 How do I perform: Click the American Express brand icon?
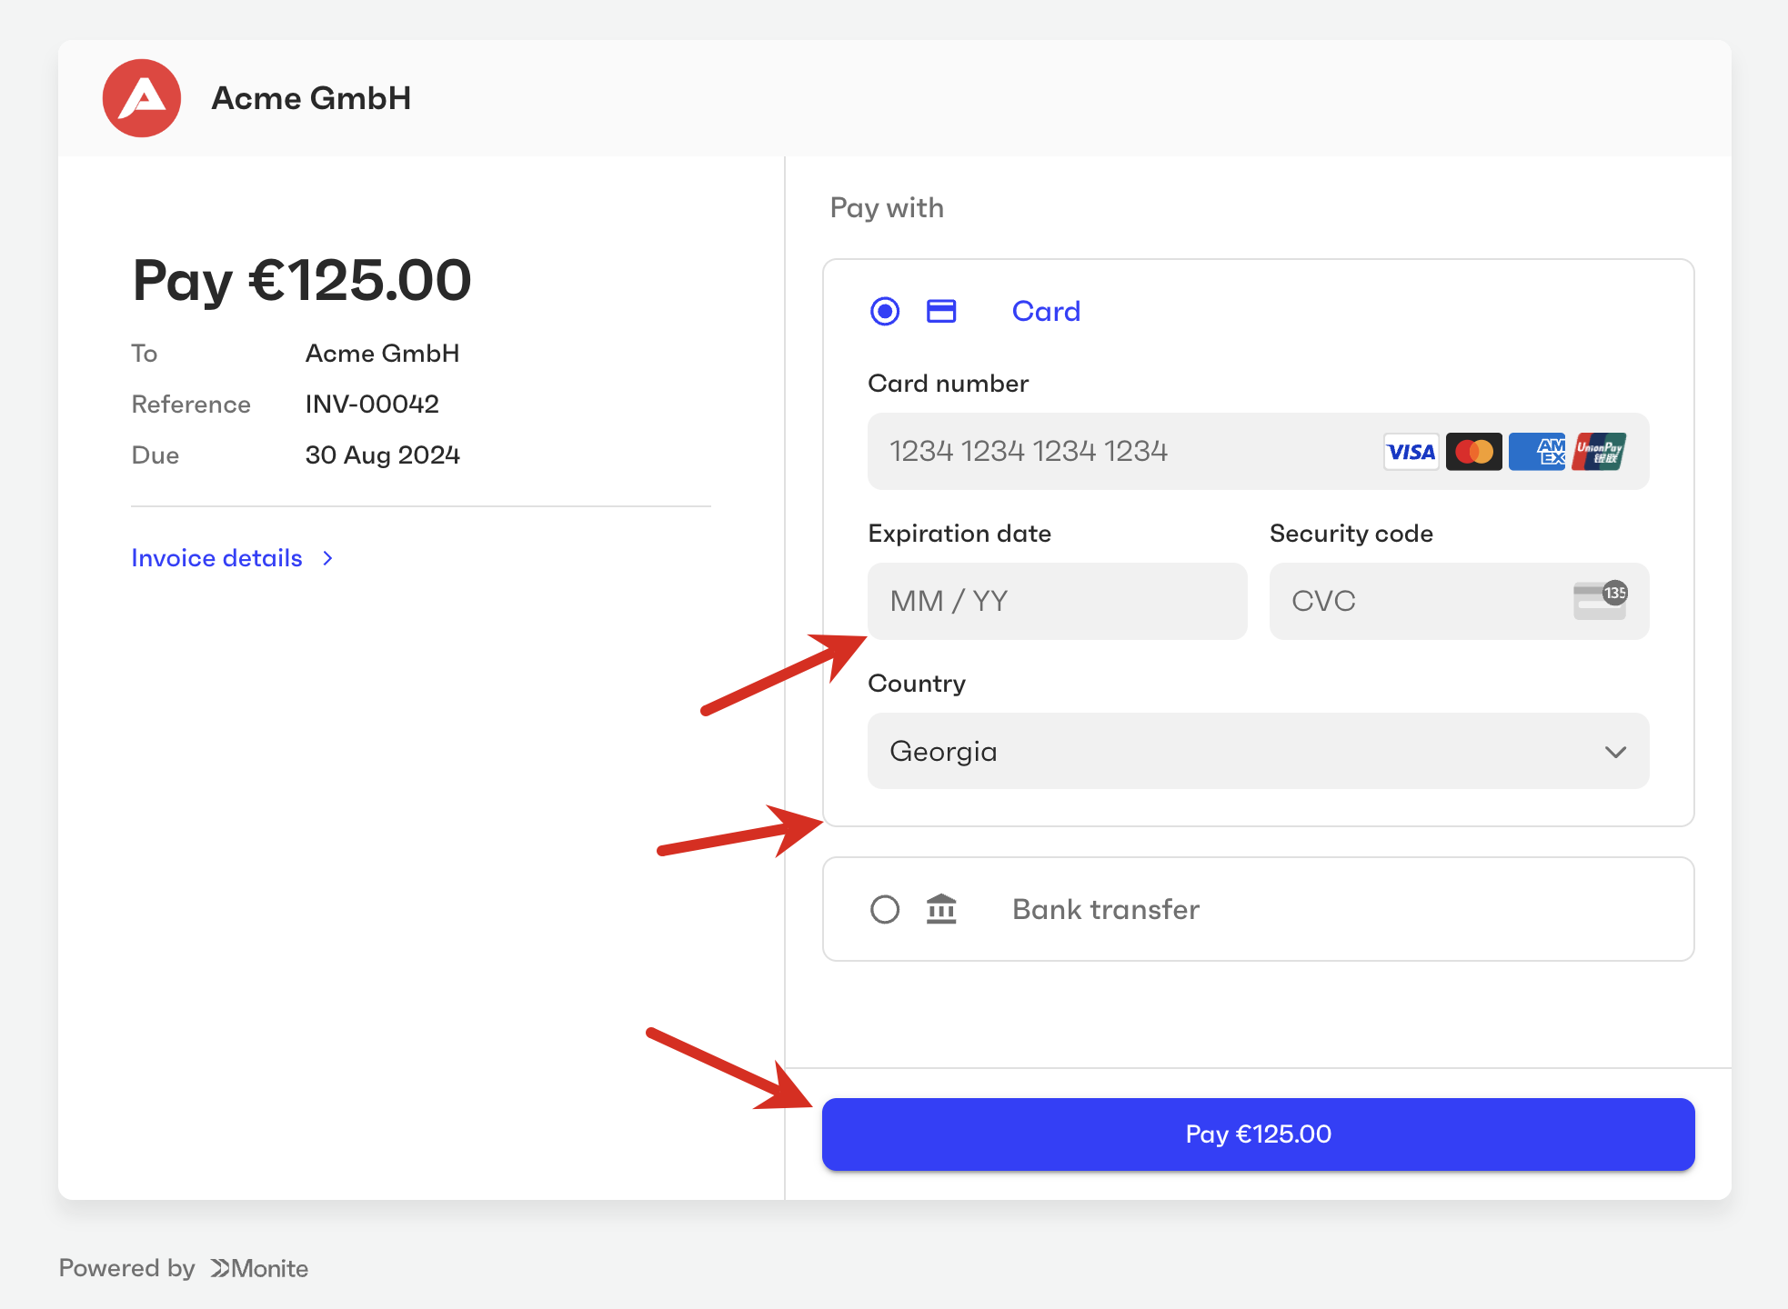pos(1537,452)
